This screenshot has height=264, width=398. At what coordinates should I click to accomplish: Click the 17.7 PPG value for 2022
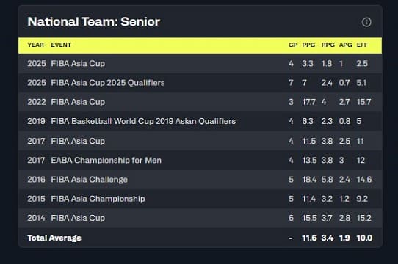[x=309, y=102]
